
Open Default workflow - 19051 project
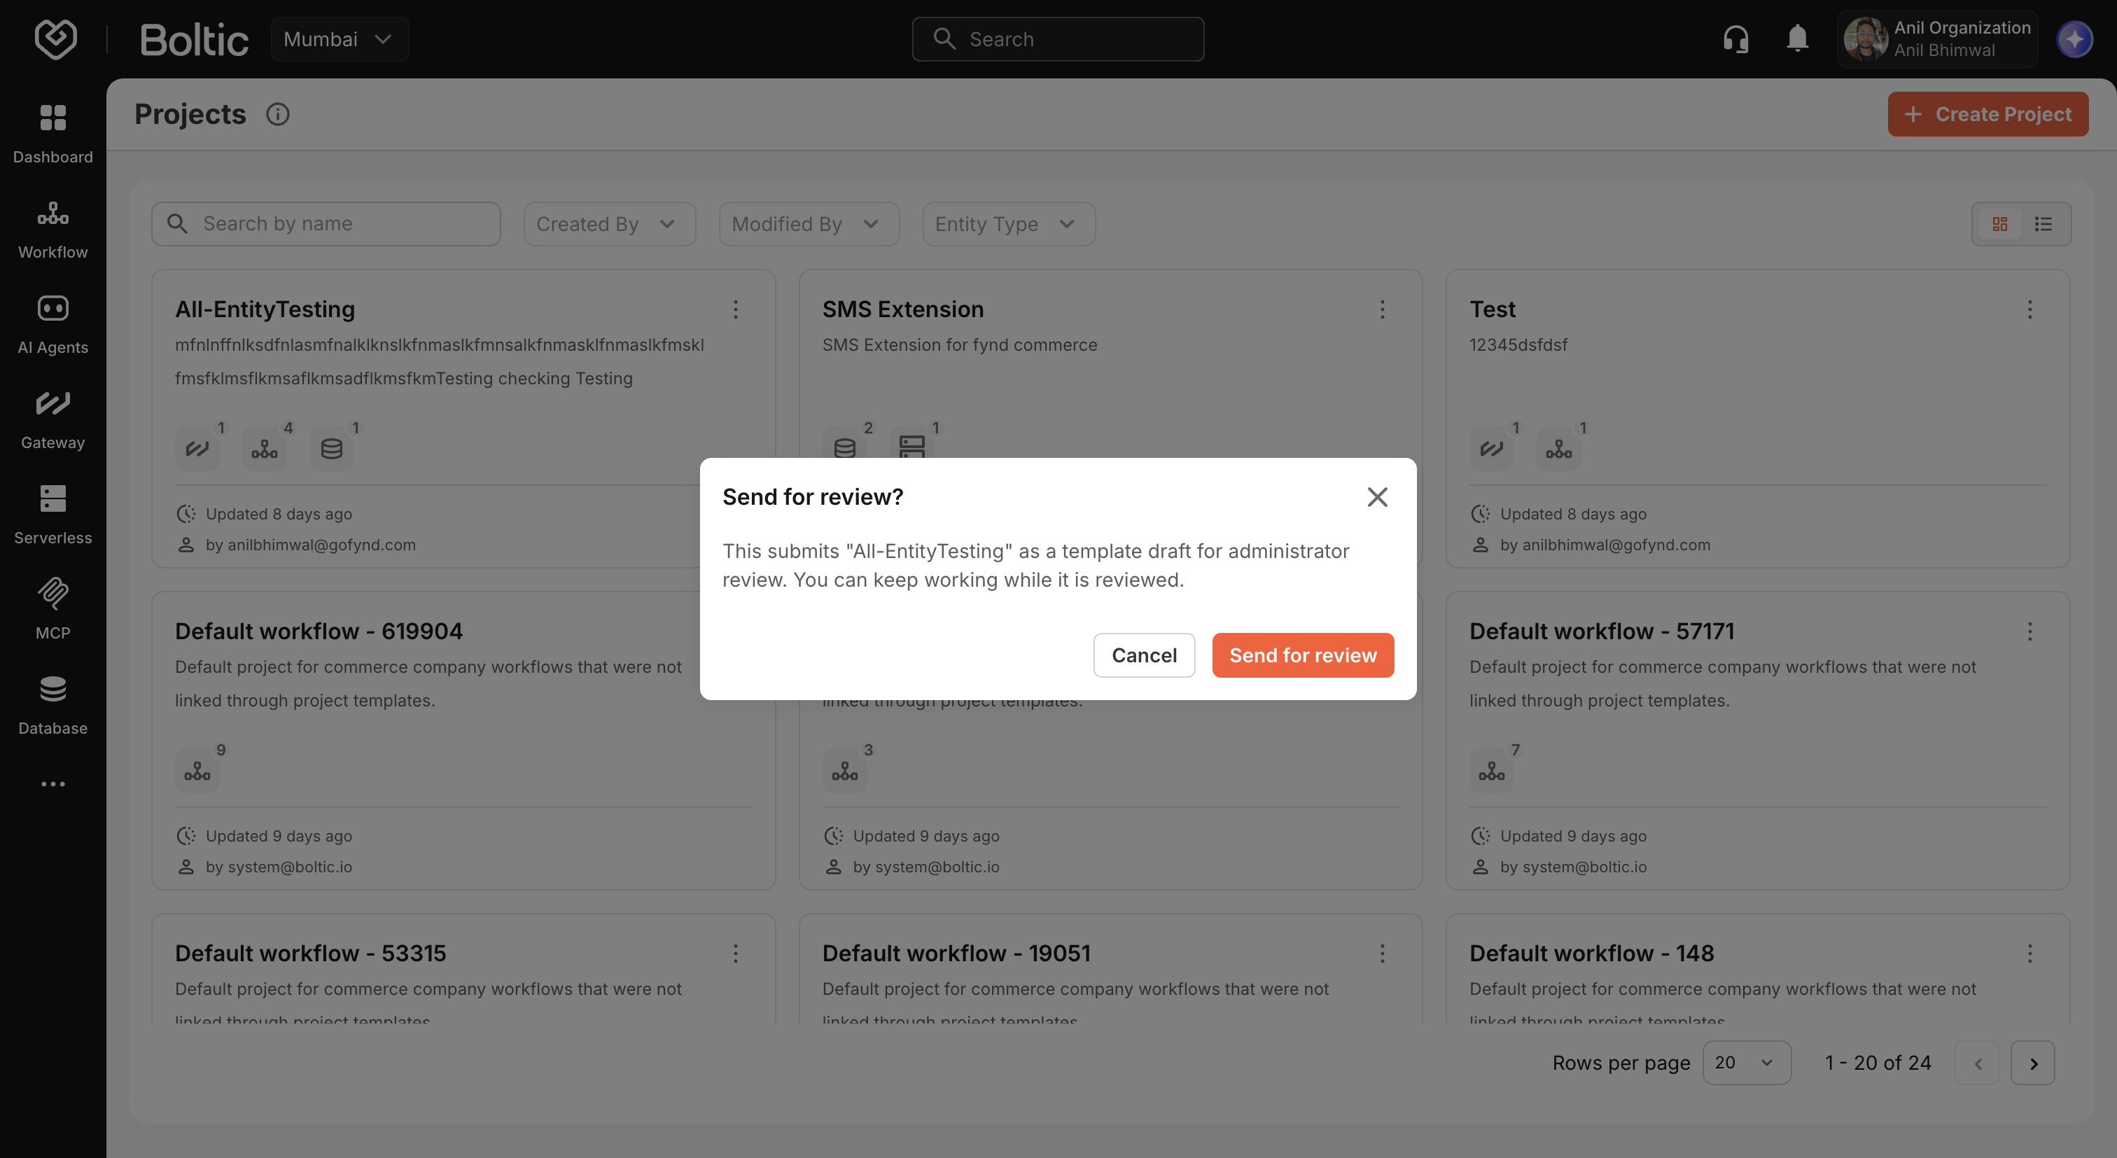tap(956, 954)
